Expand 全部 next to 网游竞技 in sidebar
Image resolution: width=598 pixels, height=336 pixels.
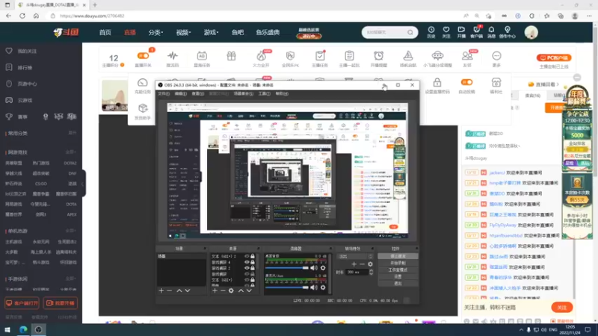pos(70,152)
